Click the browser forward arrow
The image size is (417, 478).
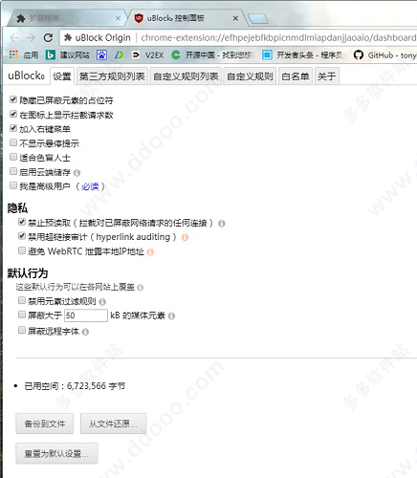(x=31, y=38)
